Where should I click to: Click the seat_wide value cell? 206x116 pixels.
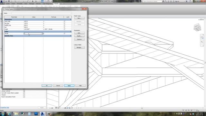(x=33, y=22)
